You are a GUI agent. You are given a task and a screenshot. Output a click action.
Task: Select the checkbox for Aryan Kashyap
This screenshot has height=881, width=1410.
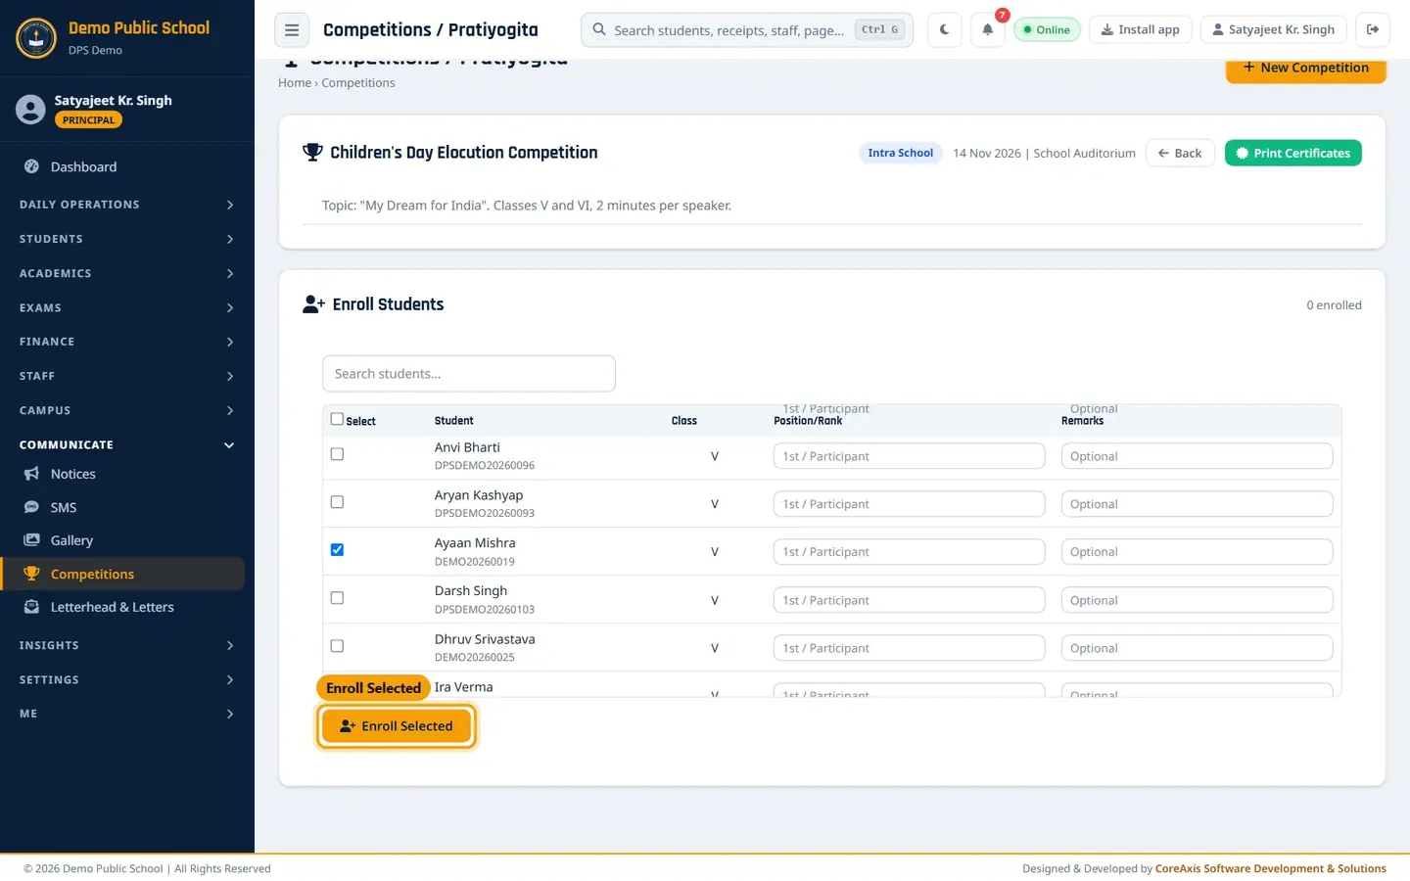pyautogui.click(x=337, y=502)
